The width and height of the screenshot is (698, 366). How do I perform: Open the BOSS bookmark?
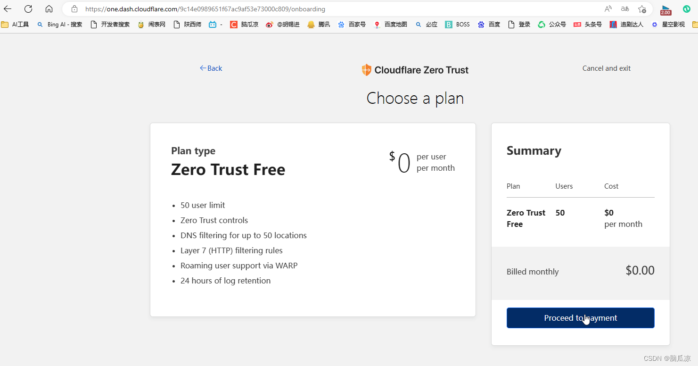[457, 25]
